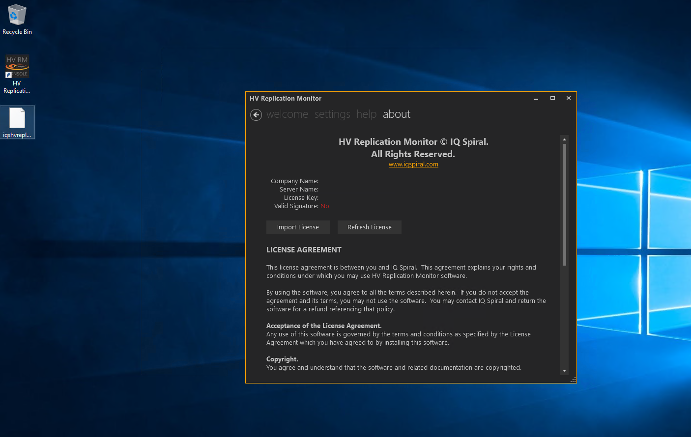
Task: Click the red 'No' valid signature value
Action: pyautogui.click(x=325, y=206)
